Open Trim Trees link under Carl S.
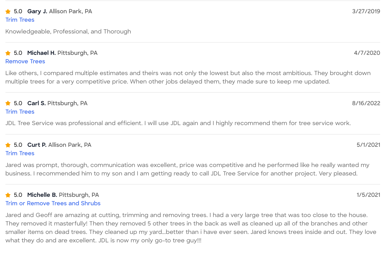The width and height of the screenshot is (388, 255). coord(20,112)
